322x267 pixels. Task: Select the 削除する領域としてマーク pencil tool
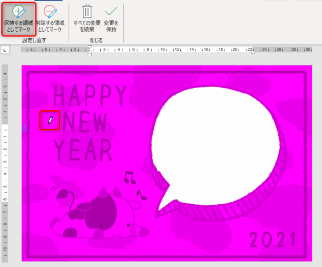tap(50, 18)
